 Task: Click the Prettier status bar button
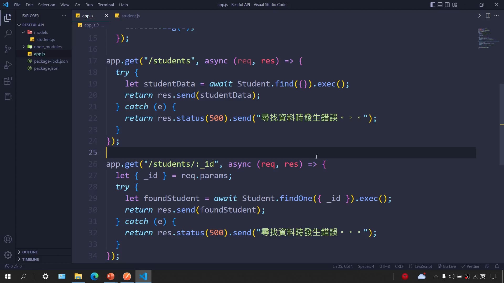[x=470, y=266]
